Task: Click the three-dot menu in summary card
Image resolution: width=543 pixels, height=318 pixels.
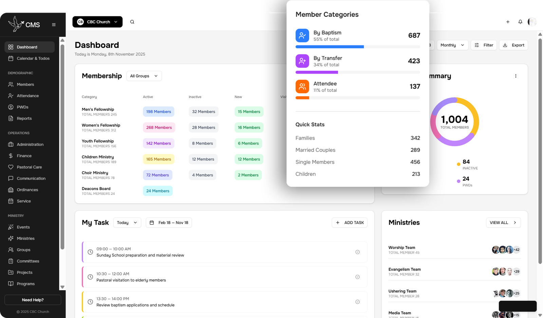Action: click(516, 76)
